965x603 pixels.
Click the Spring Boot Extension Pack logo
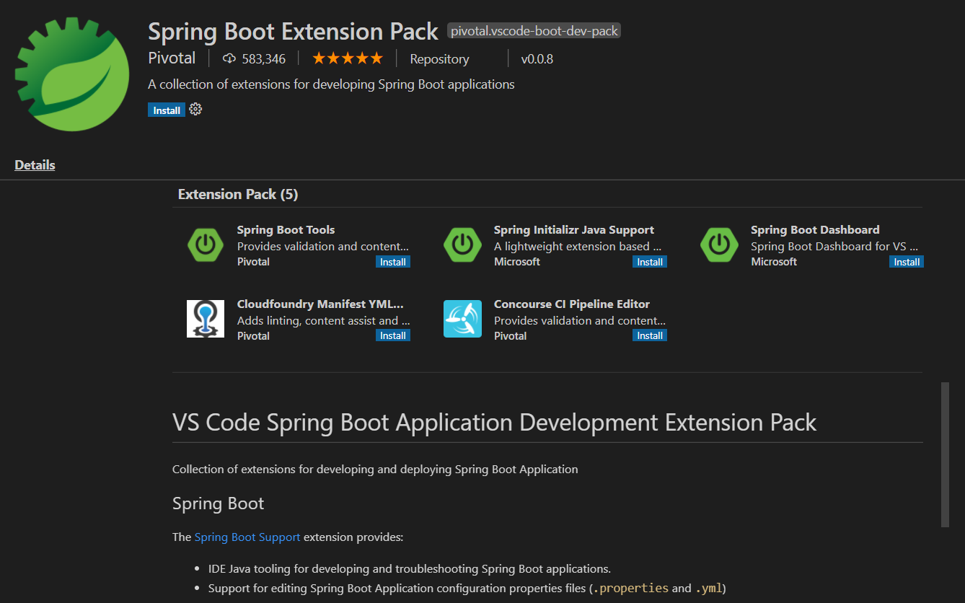pyautogui.click(x=72, y=75)
